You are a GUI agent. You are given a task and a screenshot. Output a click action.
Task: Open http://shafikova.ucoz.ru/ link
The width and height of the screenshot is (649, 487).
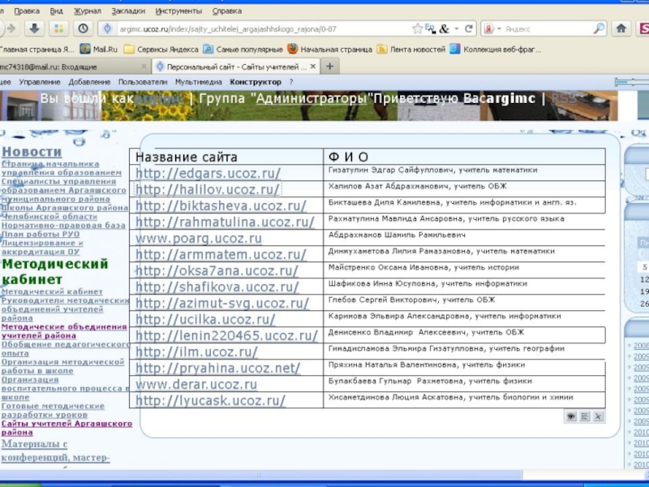point(217,287)
